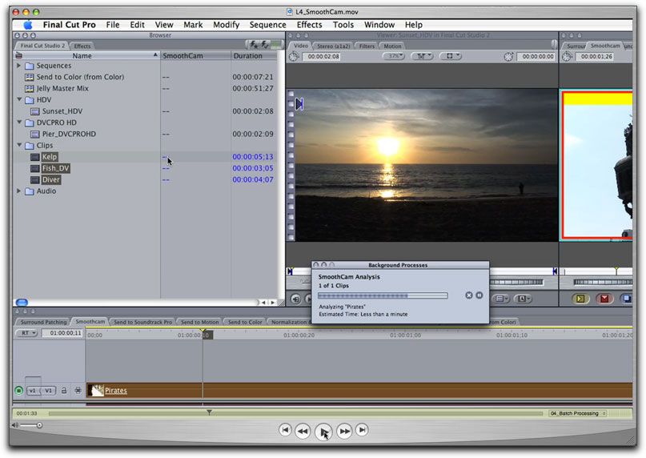Click the Timeline current timecode field
This screenshot has width=646, height=458.
point(63,333)
